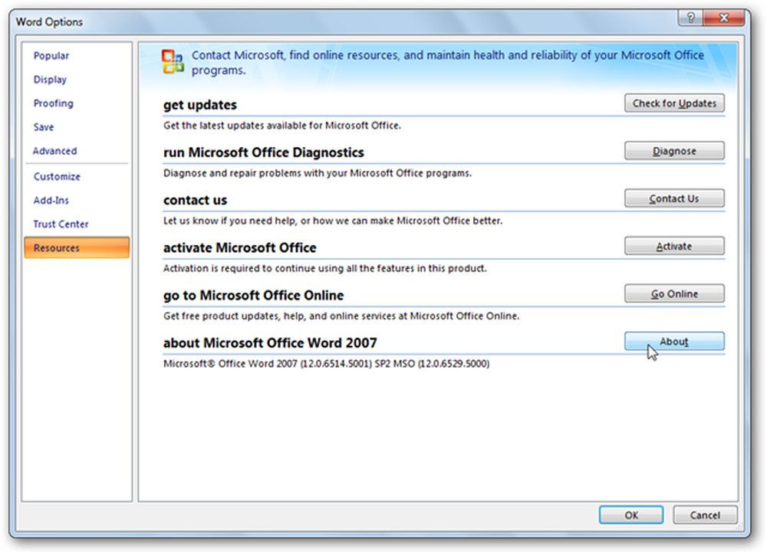Click the Word version number text line
The image size is (767, 554).
coord(326,363)
